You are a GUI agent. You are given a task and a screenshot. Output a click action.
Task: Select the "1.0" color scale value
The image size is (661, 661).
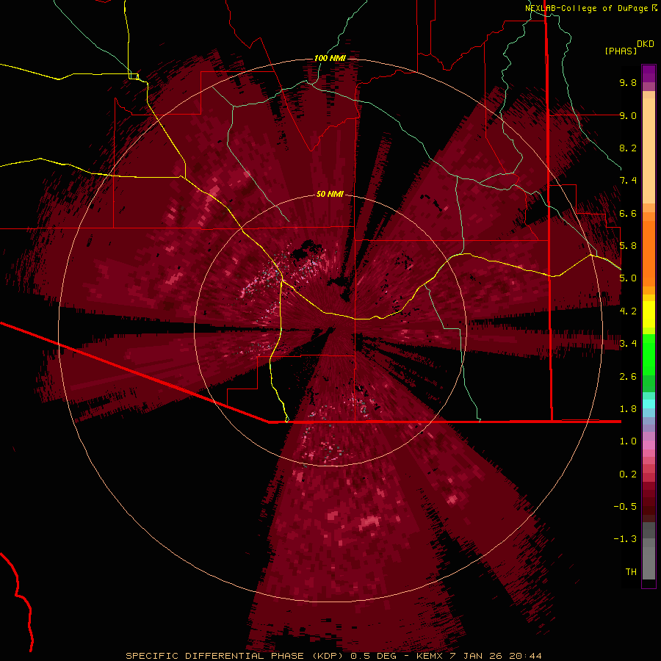coord(628,441)
